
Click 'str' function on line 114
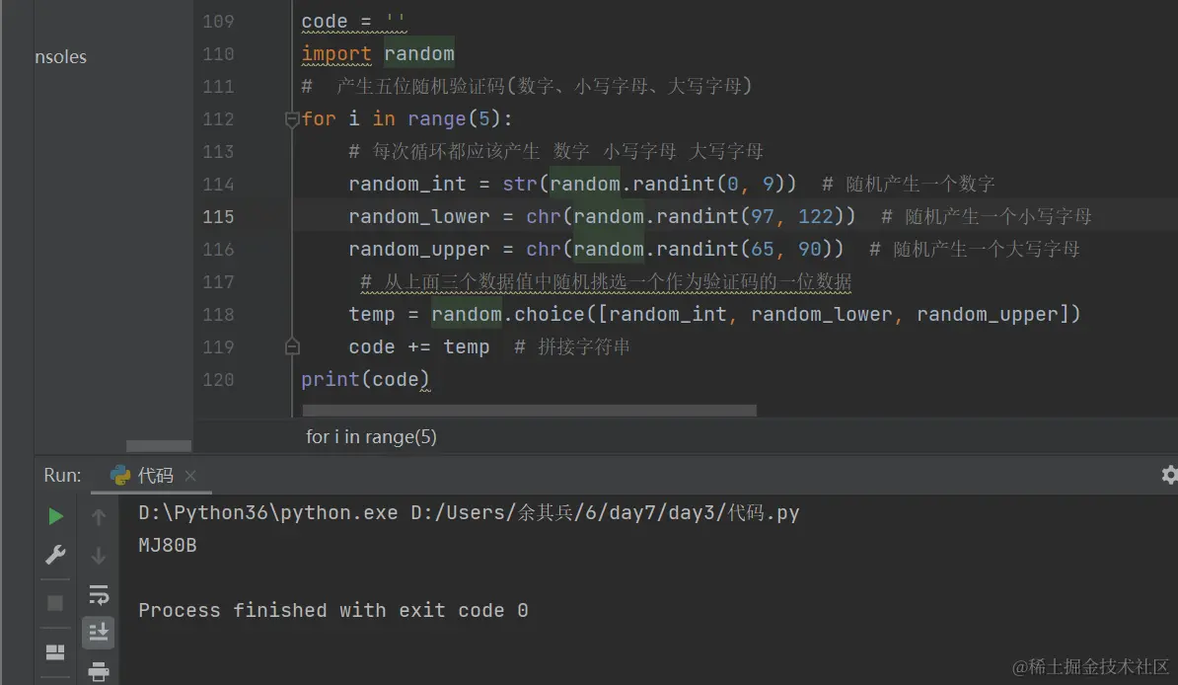point(520,185)
